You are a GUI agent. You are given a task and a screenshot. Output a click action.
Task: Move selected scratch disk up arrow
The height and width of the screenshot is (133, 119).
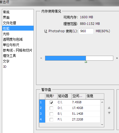coord(109,108)
